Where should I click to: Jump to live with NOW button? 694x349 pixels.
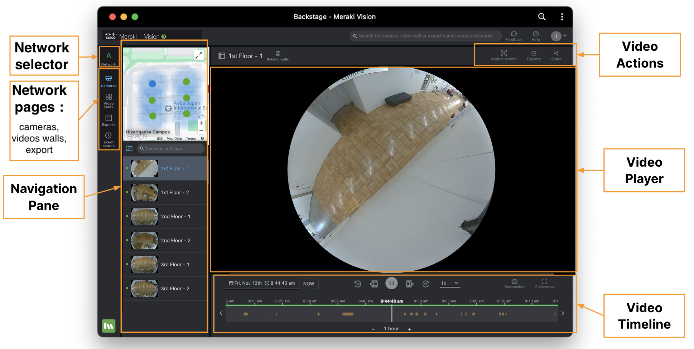pos(308,284)
